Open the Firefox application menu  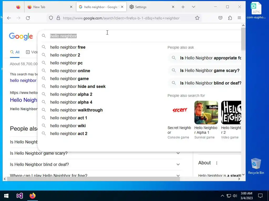click(239, 18)
